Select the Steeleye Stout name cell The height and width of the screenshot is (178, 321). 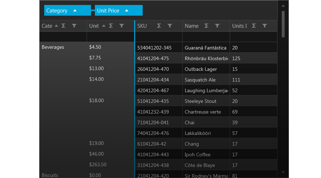(x=206, y=101)
